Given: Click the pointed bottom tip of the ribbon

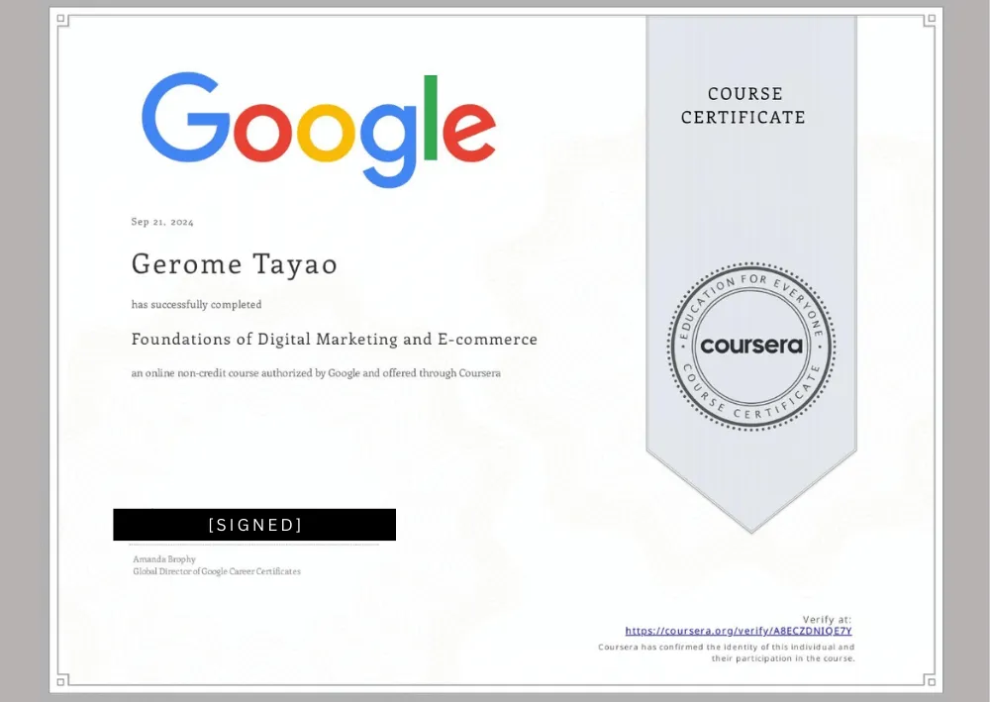Looking at the screenshot, I should coord(751,528).
